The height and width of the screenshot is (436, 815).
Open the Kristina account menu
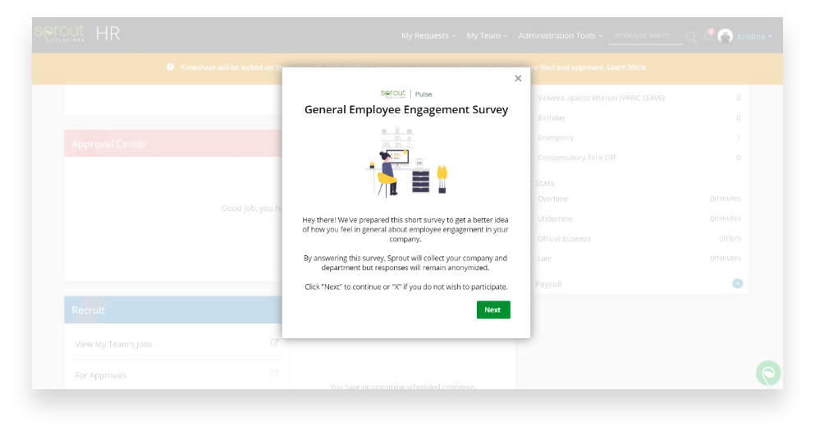[754, 36]
